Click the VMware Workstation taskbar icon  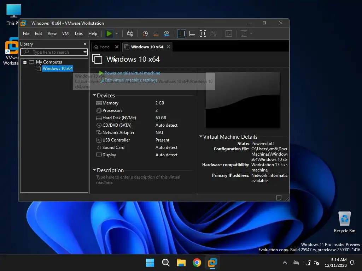pos(212,263)
